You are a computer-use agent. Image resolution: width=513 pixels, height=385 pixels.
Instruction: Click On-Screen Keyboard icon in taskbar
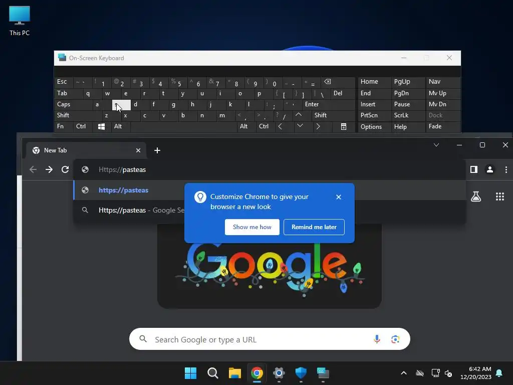(x=323, y=373)
